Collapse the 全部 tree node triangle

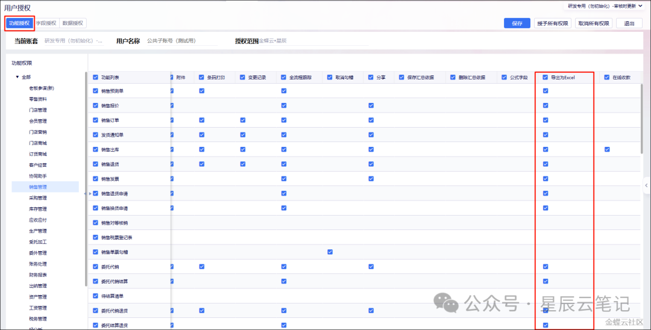point(17,77)
